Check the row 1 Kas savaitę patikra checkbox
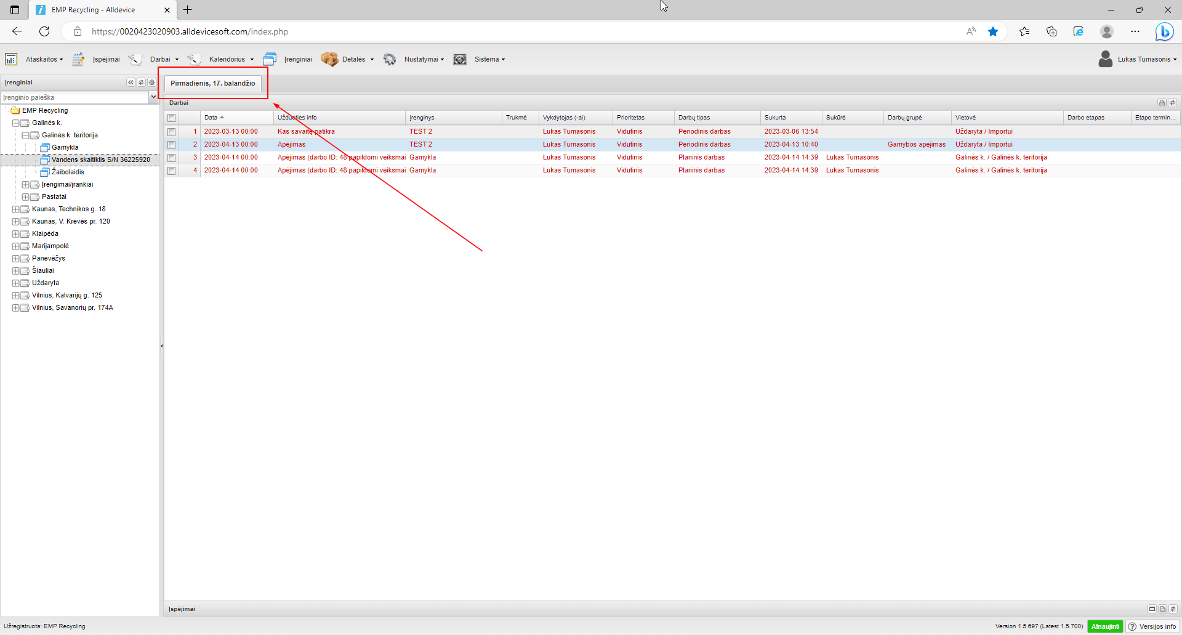1182x635 pixels. point(172,132)
